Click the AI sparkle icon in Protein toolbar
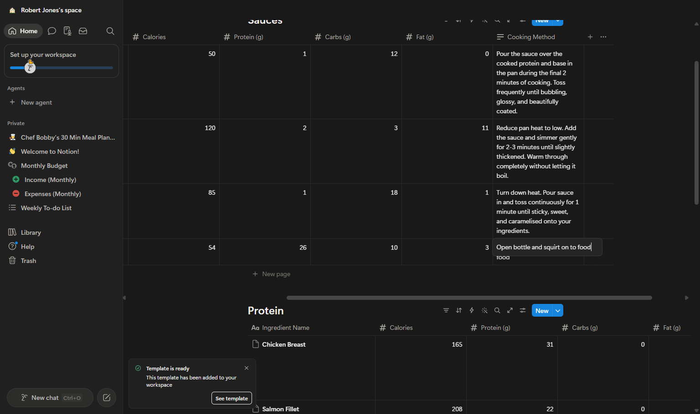This screenshot has height=414, width=700. [x=484, y=310]
